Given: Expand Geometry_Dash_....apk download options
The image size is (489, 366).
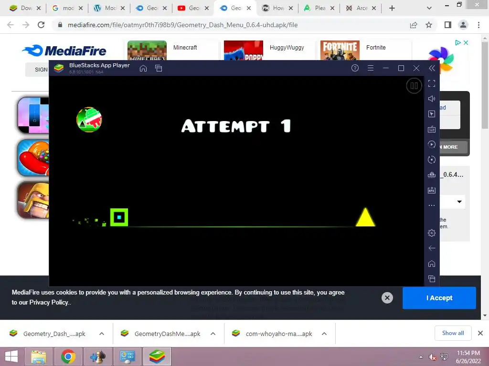Looking at the screenshot, I should 102,334.
